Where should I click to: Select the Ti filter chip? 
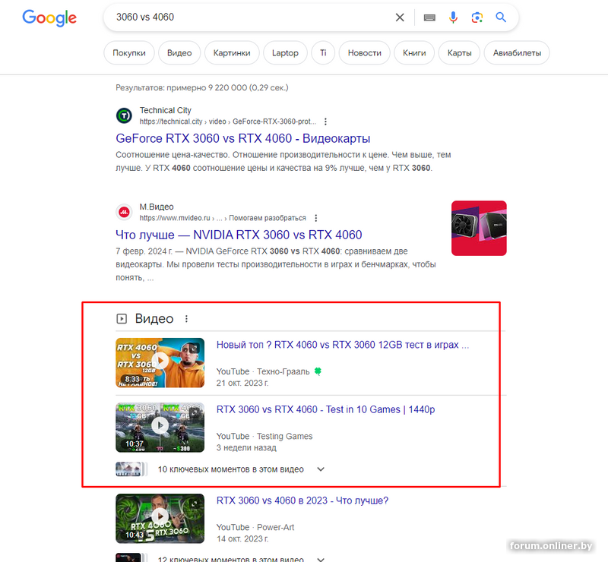pyautogui.click(x=323, y=52)
